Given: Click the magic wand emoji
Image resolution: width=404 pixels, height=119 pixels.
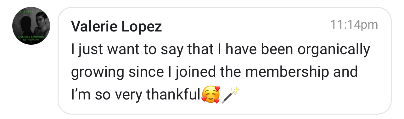Looking at the screenshot, I should (x=231, y=94).
